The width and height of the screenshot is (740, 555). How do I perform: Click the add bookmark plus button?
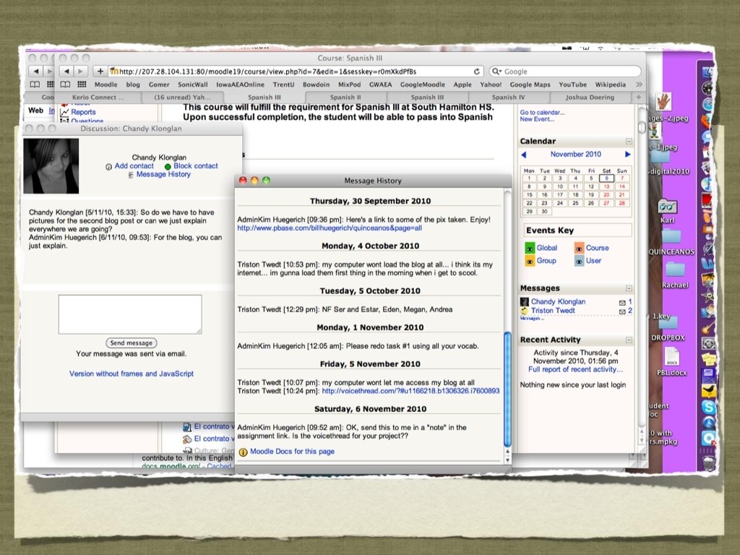(x=100, y=72)
